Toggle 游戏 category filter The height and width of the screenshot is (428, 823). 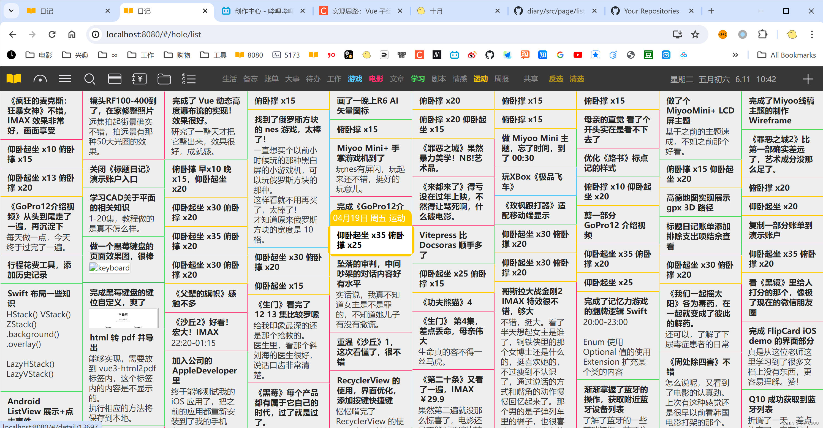pyautogui.click(x=355, y=79)
